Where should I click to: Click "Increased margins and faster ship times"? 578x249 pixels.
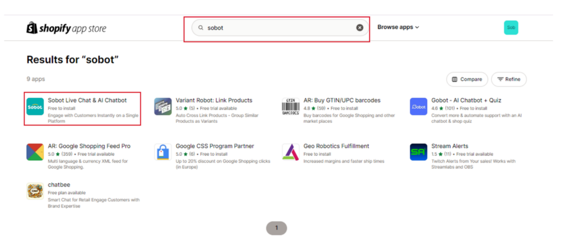(x=344, y=161)
